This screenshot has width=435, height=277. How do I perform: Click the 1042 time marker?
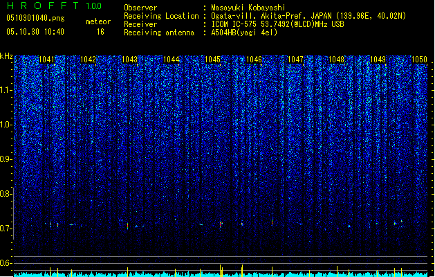[x=88, y=60]
